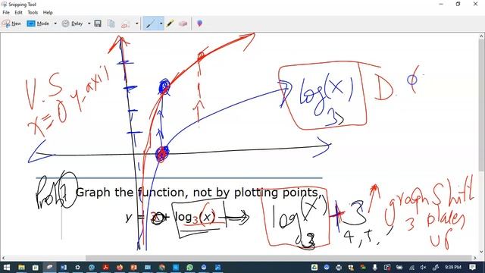Click the Windows Security shield tray icon
The image size is (485, 273).
[351, 267]
